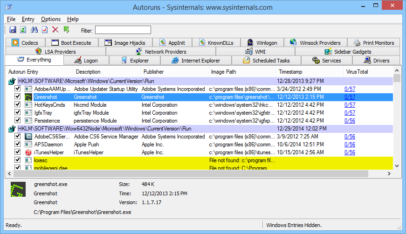
Task: Open the AppInit tab
Action: [172, 43]
